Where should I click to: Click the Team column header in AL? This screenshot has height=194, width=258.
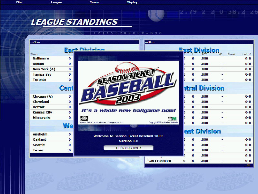coord(34,54)
